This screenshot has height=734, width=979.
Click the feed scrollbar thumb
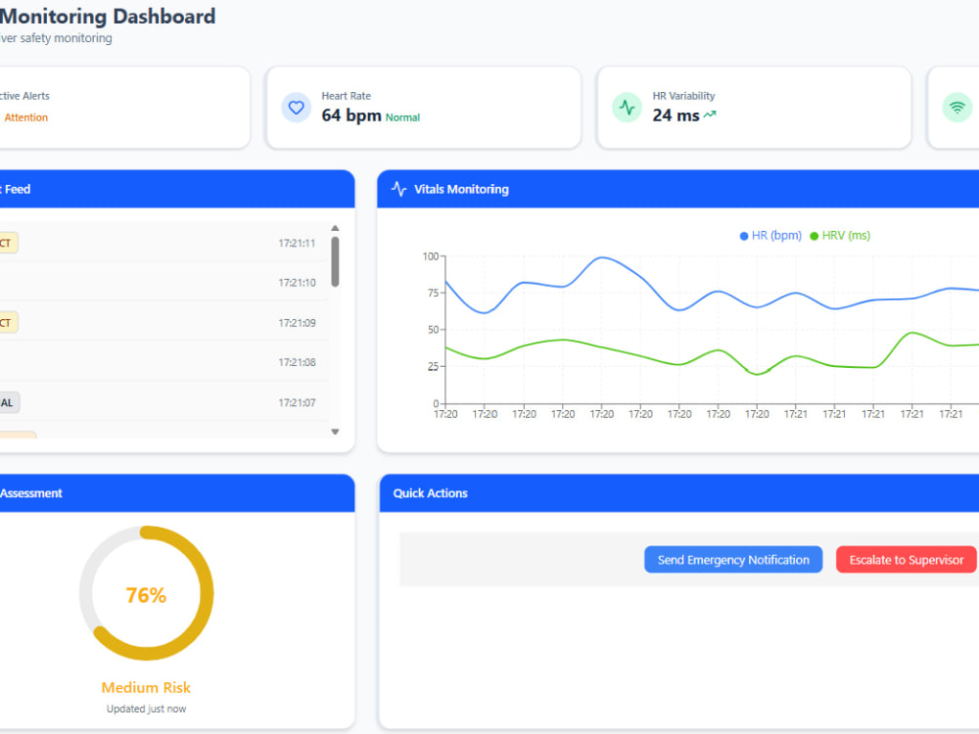(x=335, y=261)
